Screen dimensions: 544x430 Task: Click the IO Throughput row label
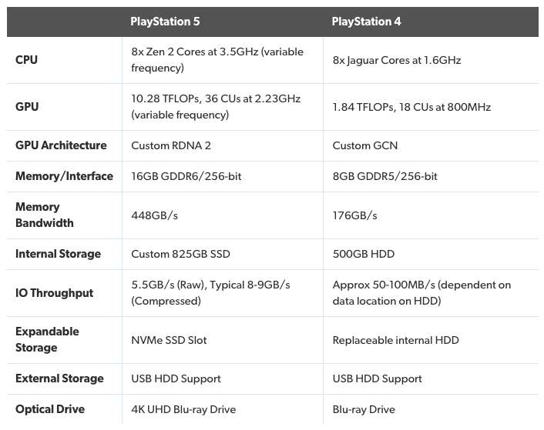54,293
